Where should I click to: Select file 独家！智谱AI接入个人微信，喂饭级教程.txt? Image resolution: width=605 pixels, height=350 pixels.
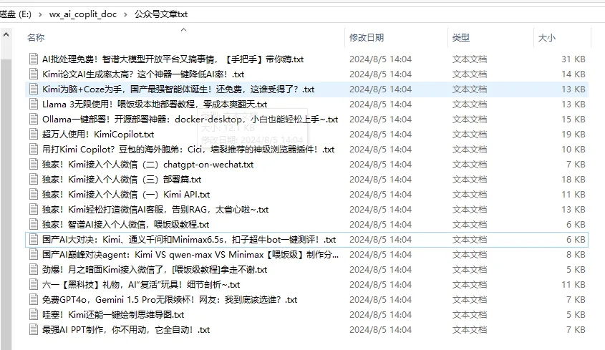point(126,225)
